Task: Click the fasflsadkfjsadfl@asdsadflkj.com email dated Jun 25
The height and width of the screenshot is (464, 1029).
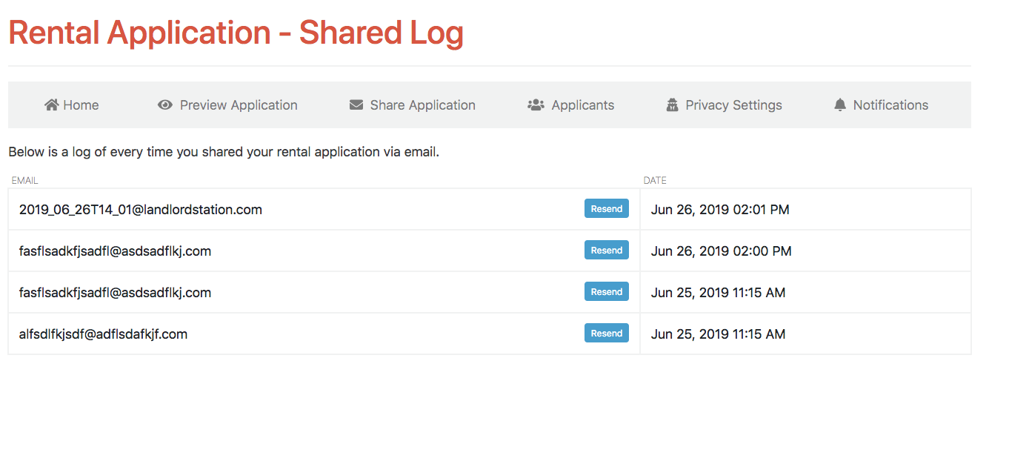Action: [116, 293]
